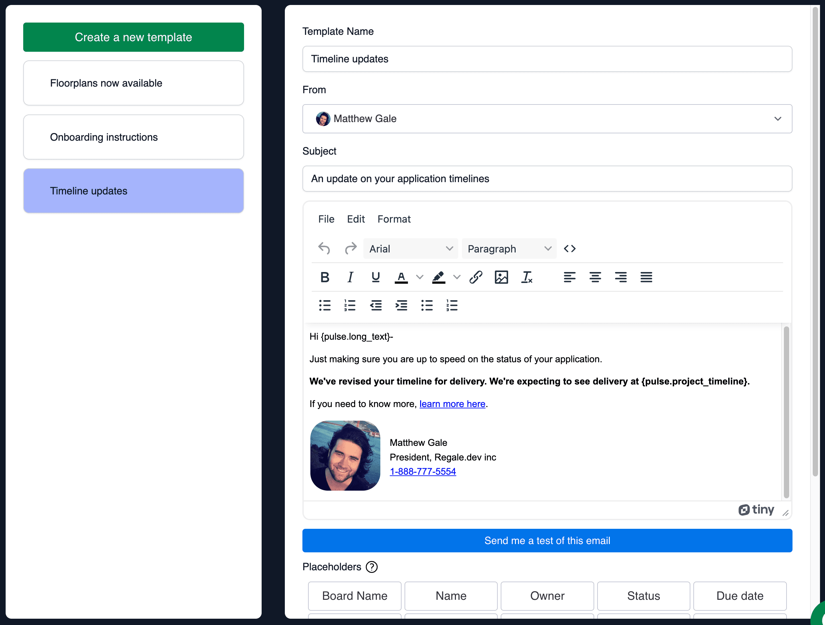
Task: Expand the From sender dropdown
Action: (777, 119)
